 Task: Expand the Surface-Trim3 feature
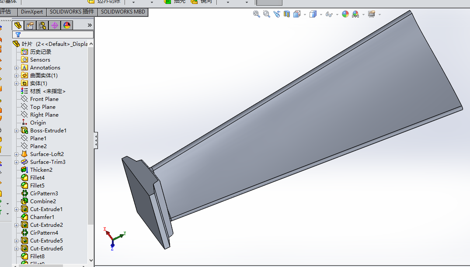tap(17, 162)
